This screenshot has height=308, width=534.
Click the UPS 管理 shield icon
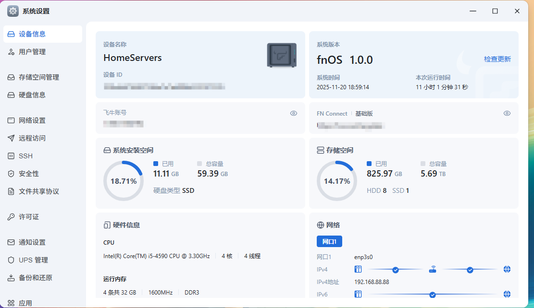tap(11, 260)
